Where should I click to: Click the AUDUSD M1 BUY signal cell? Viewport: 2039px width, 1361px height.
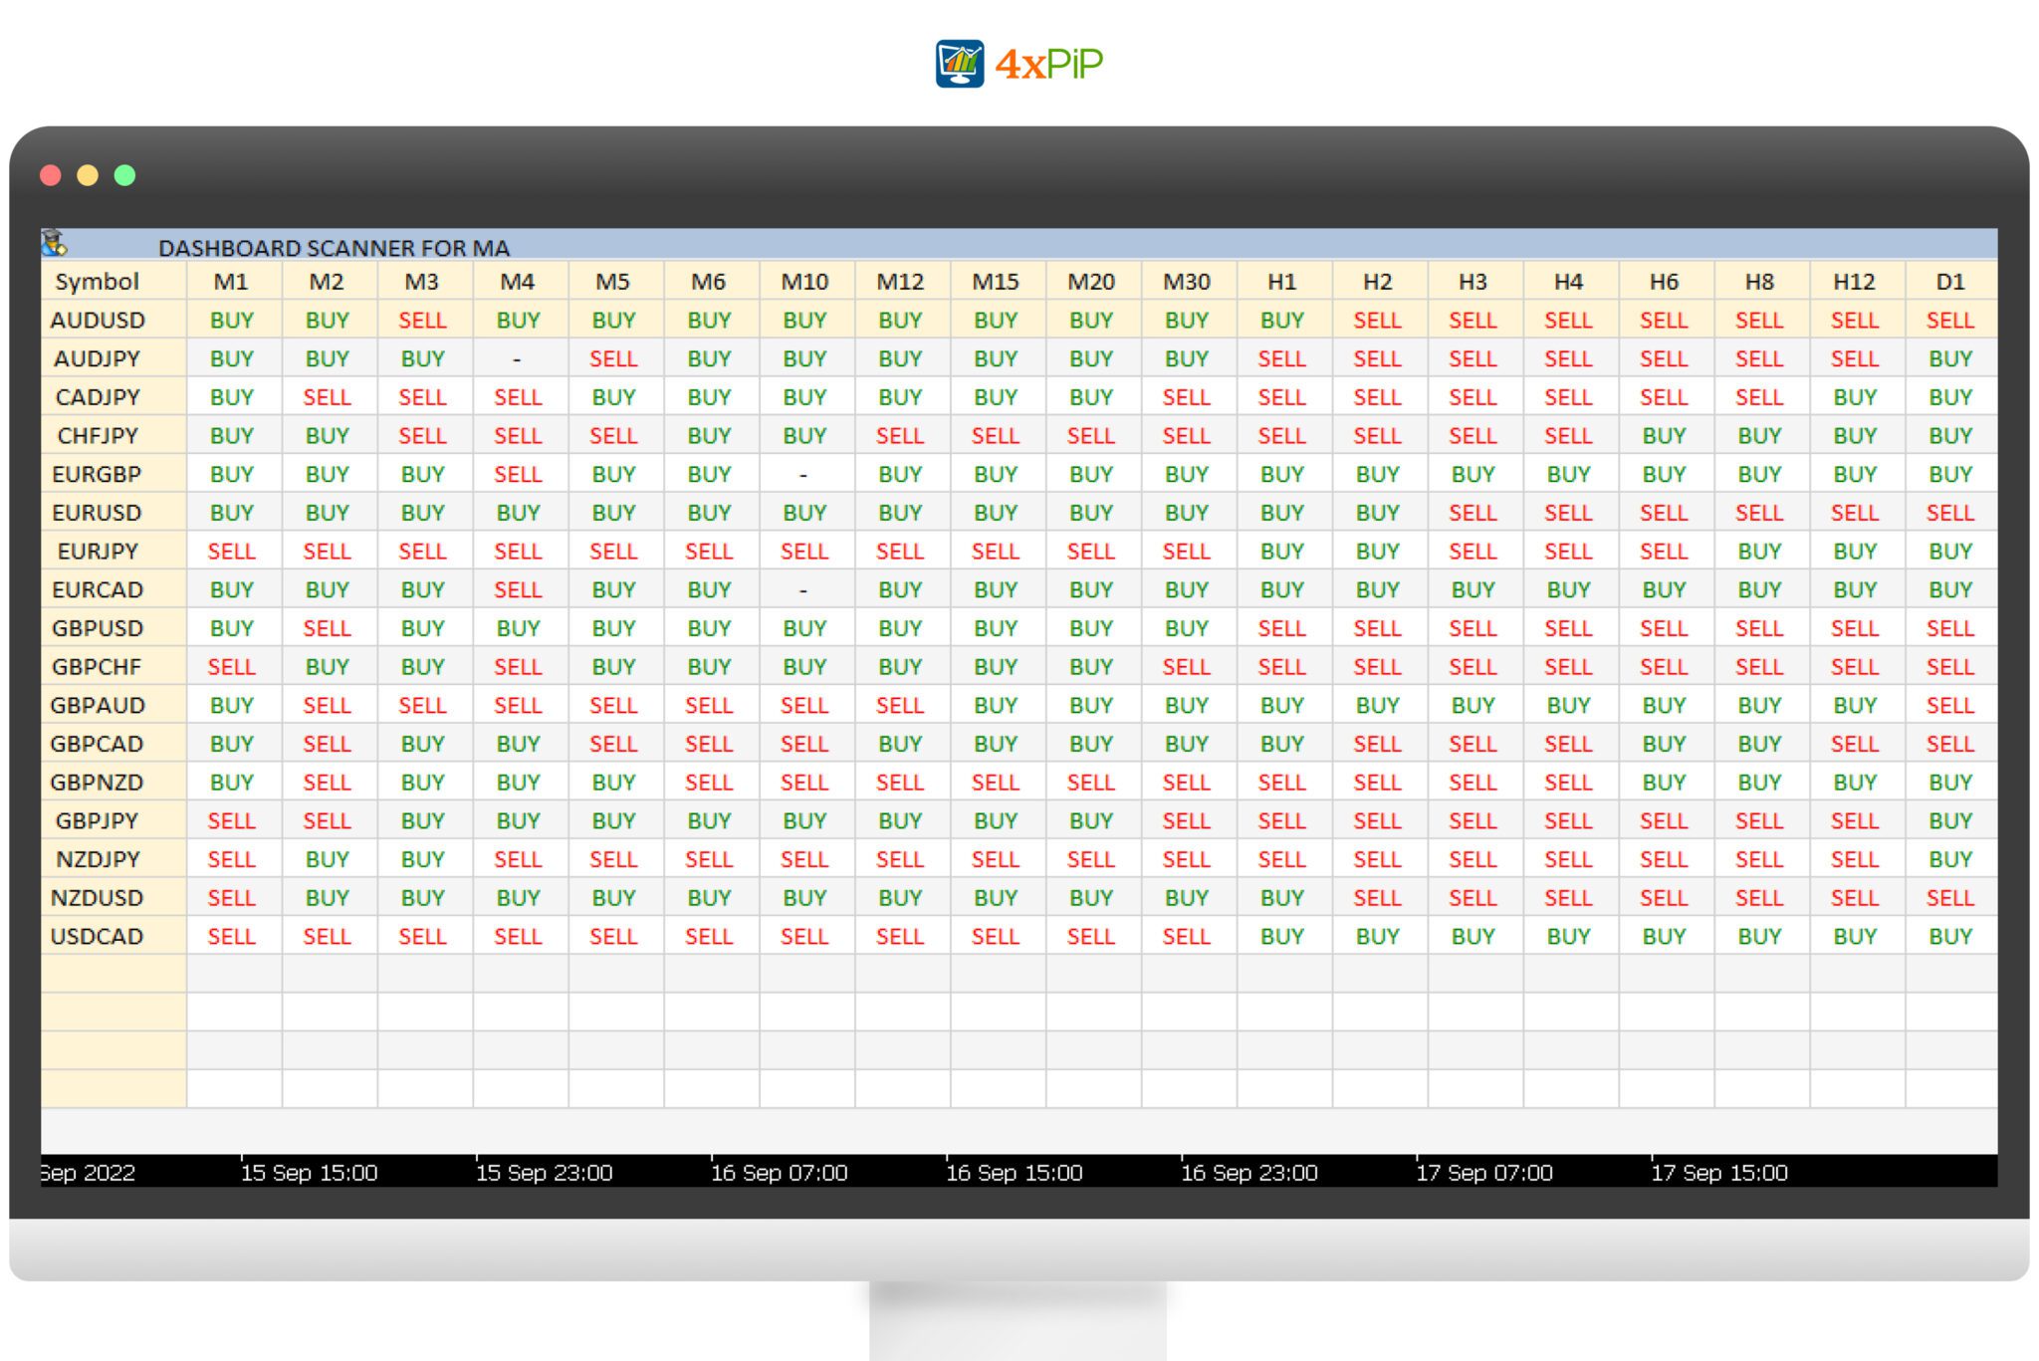pos(231,320)
